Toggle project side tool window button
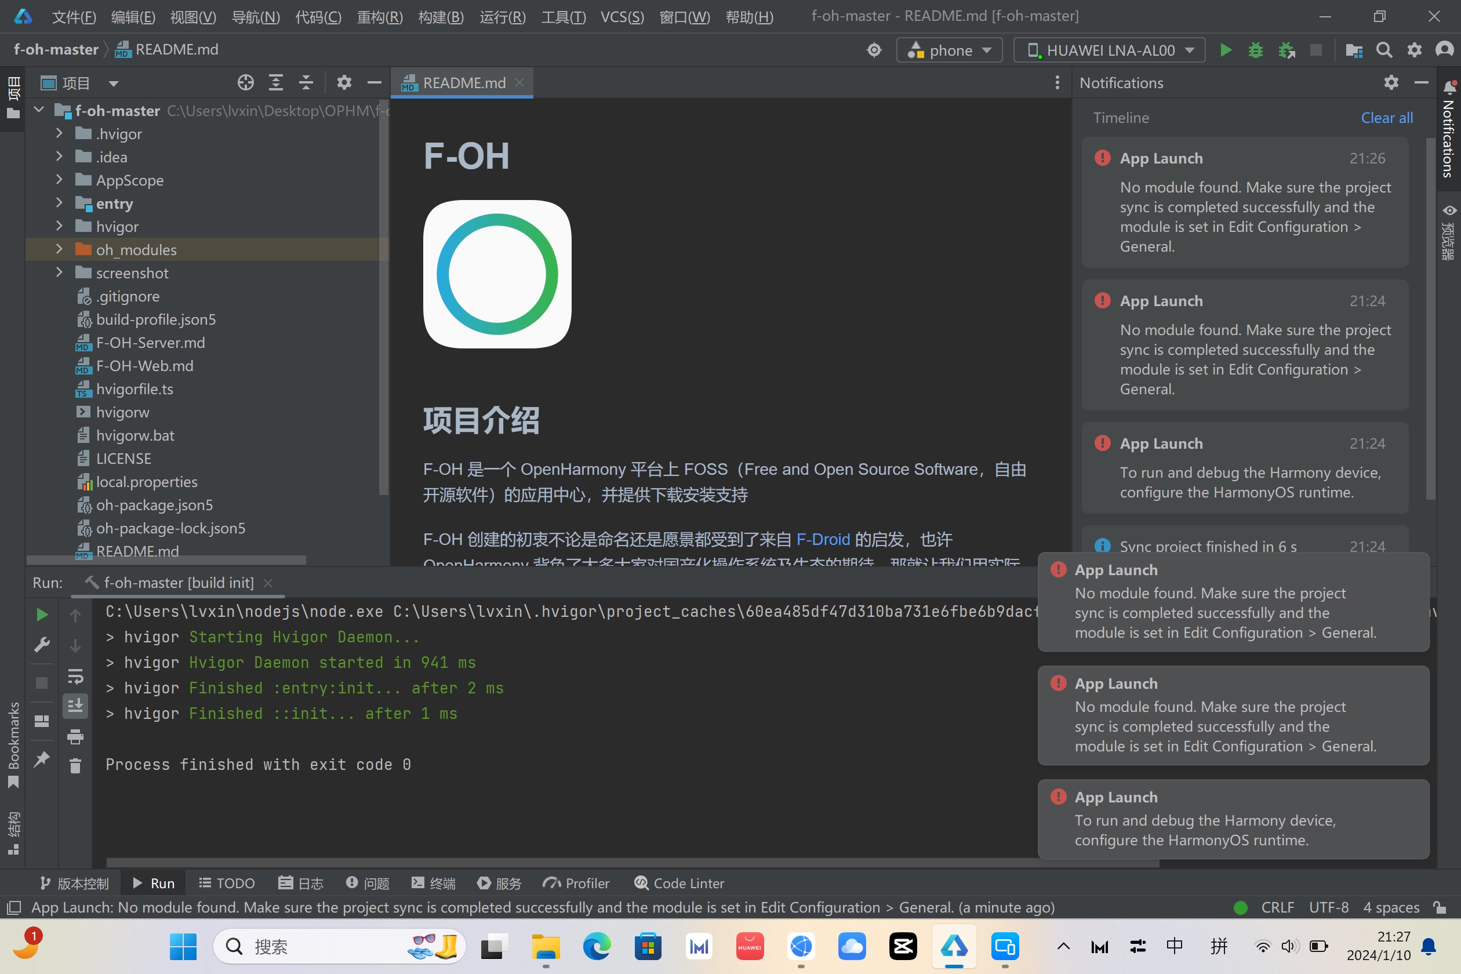 pyautogui.click(x=13, y=98)
